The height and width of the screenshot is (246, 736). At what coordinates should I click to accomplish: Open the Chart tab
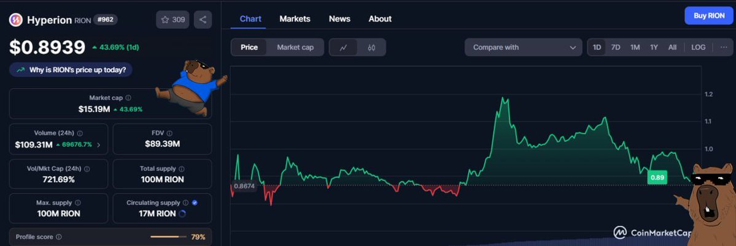pos(250,19)
